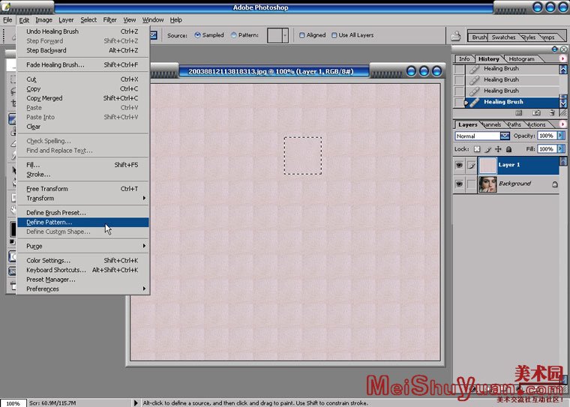Close the History palette group with X button
570x407 pixels.
(563, 49)
